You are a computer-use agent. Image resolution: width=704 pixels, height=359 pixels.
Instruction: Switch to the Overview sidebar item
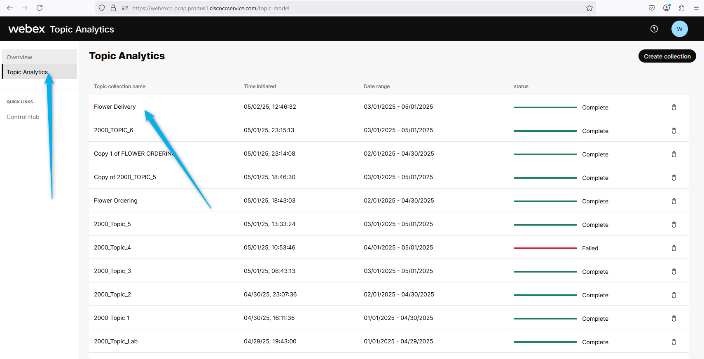[x=19, y=57]
